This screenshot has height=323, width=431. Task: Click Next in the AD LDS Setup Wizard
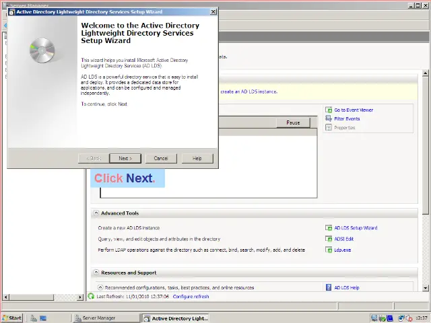click(x=125, y=158)
